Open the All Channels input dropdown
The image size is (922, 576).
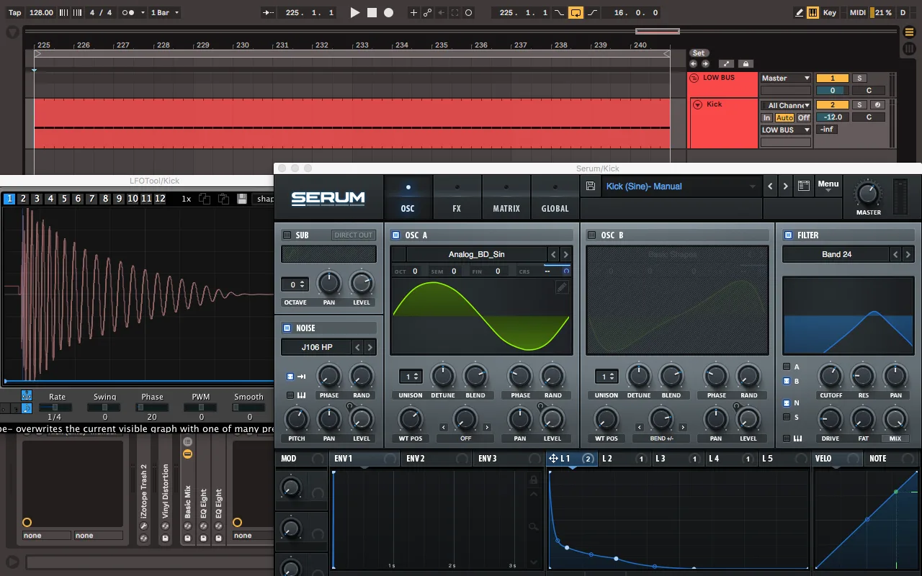[x=786, y=105]
